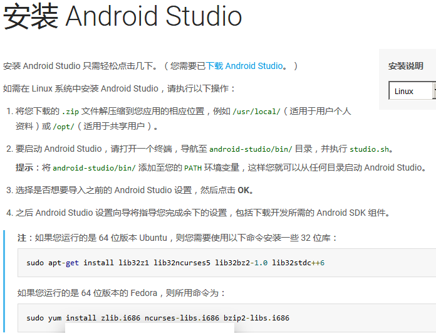Open the Linux platform dropdown
436x333 pixels.
tap(412, 91)
